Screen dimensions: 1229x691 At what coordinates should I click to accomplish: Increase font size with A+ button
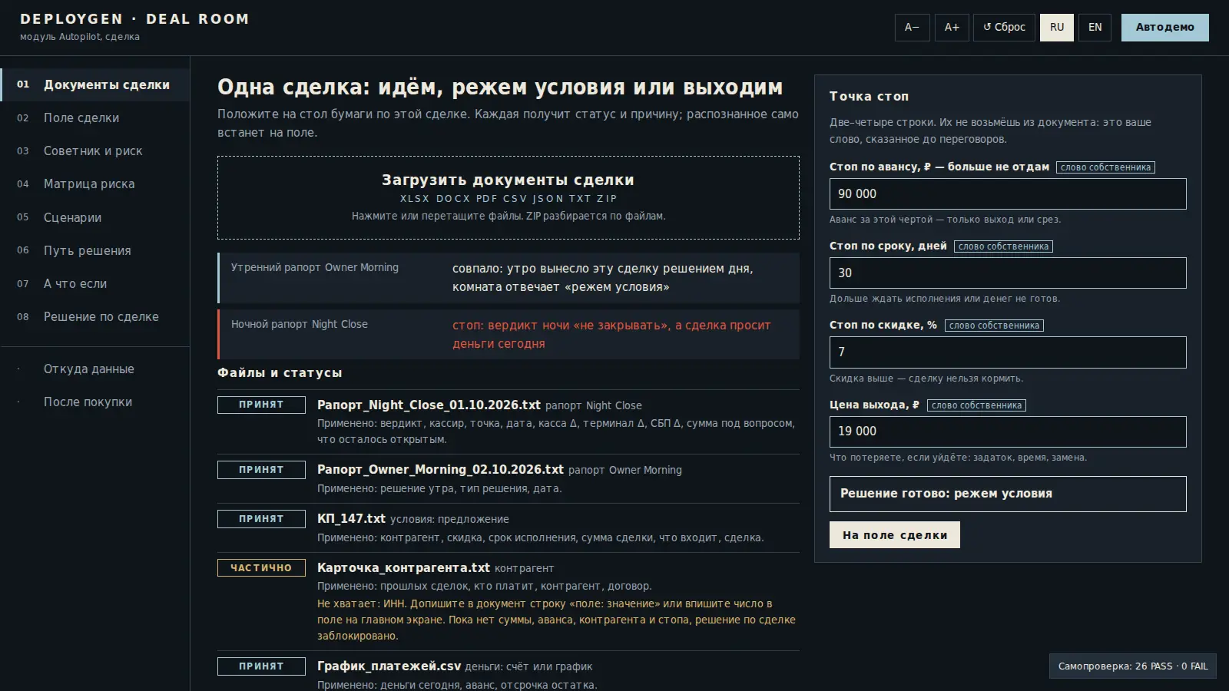point(952,27)
